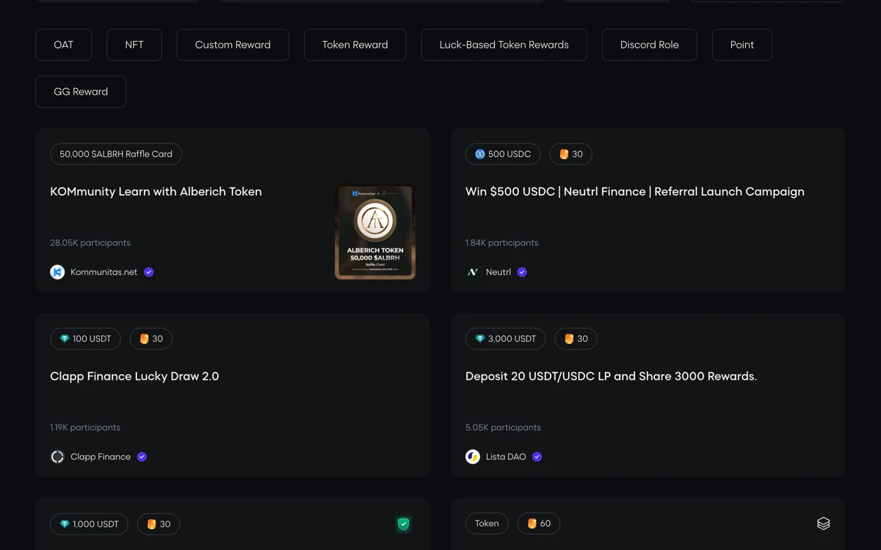Click the green shield check icon

[x=403, y=524]
